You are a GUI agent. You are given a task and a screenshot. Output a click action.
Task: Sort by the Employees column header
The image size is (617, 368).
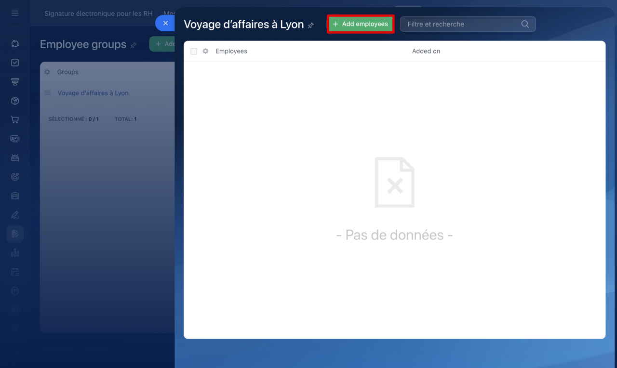click(x=231, y=51)
